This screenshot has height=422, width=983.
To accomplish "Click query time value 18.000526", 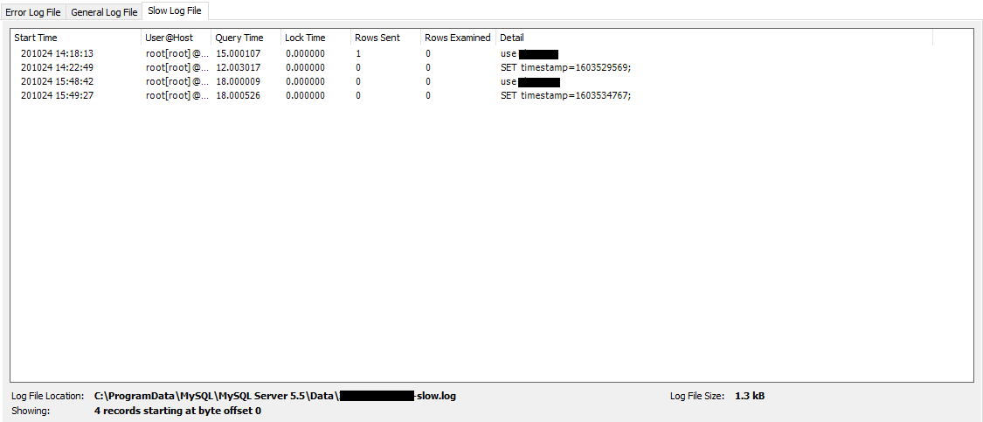I will tap(239, 95).
